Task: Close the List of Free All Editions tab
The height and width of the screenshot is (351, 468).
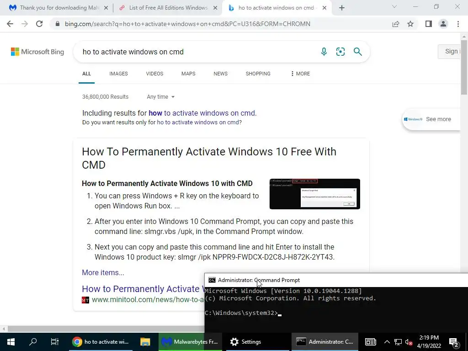Action: click(215, 8)
